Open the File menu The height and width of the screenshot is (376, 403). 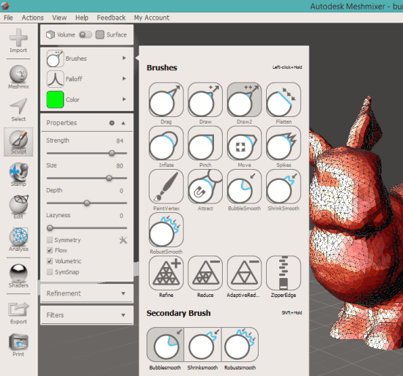pyautogui.click(x=8, y=18)
